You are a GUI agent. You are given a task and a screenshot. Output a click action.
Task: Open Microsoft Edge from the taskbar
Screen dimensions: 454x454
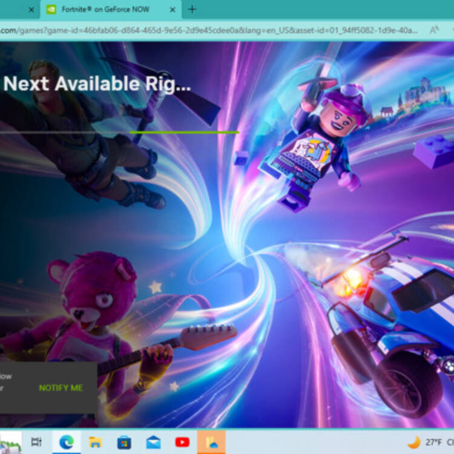(66, 442)
